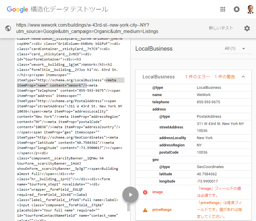The width and height of the screenshot is (256, 221).
Task: Click the globe icon beside the URL
Action: tap(8, 28)
